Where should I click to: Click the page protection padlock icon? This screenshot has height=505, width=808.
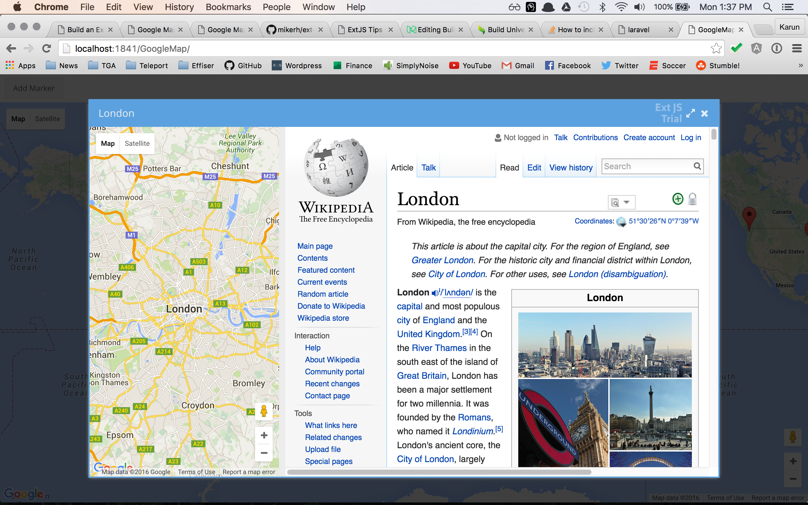tap(693, 199)
